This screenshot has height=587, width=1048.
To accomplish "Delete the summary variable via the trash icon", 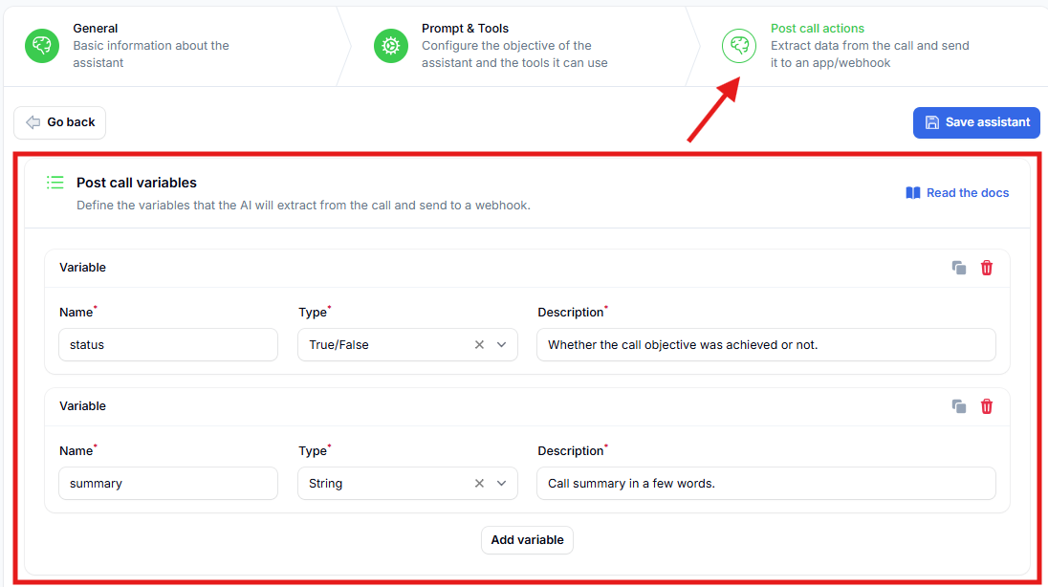I will point(986,406).
